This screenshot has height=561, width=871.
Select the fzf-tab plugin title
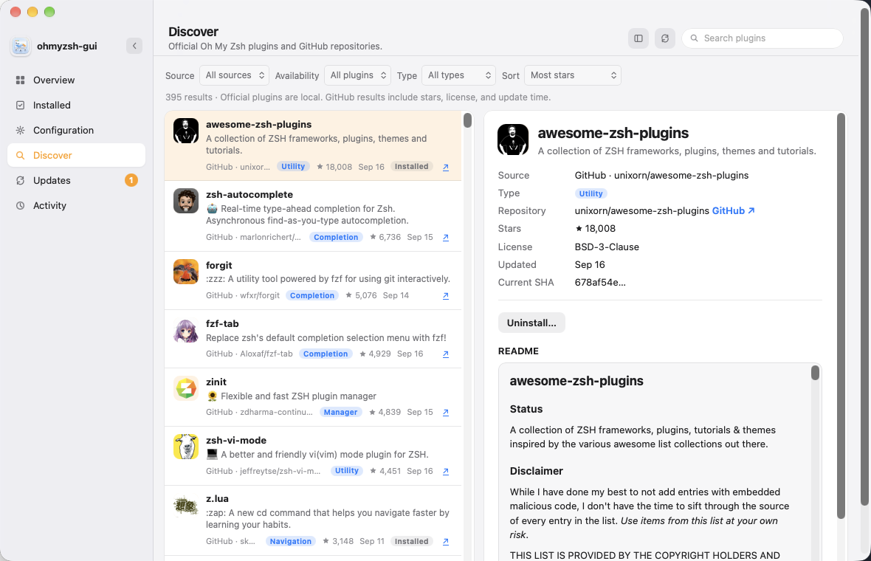click(222, 324)
